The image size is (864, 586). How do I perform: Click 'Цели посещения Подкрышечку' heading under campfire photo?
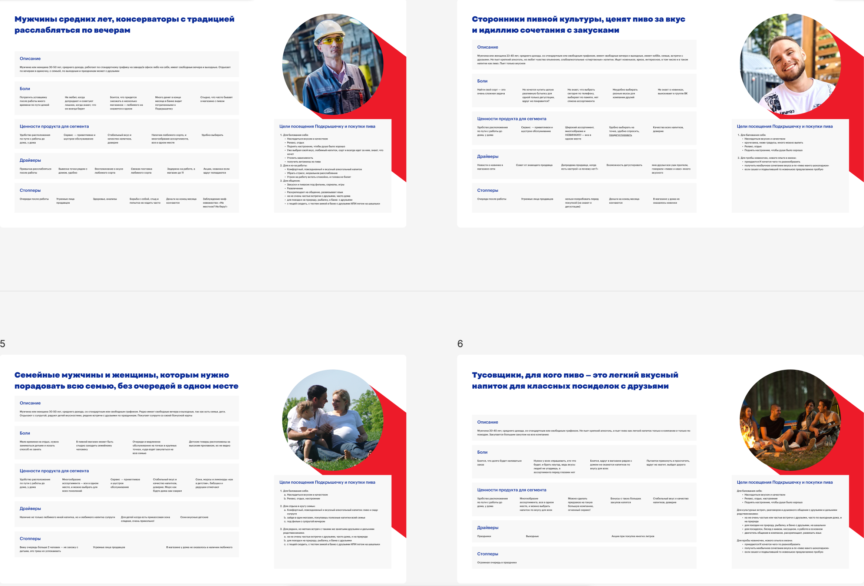click(x=785, y=482)
